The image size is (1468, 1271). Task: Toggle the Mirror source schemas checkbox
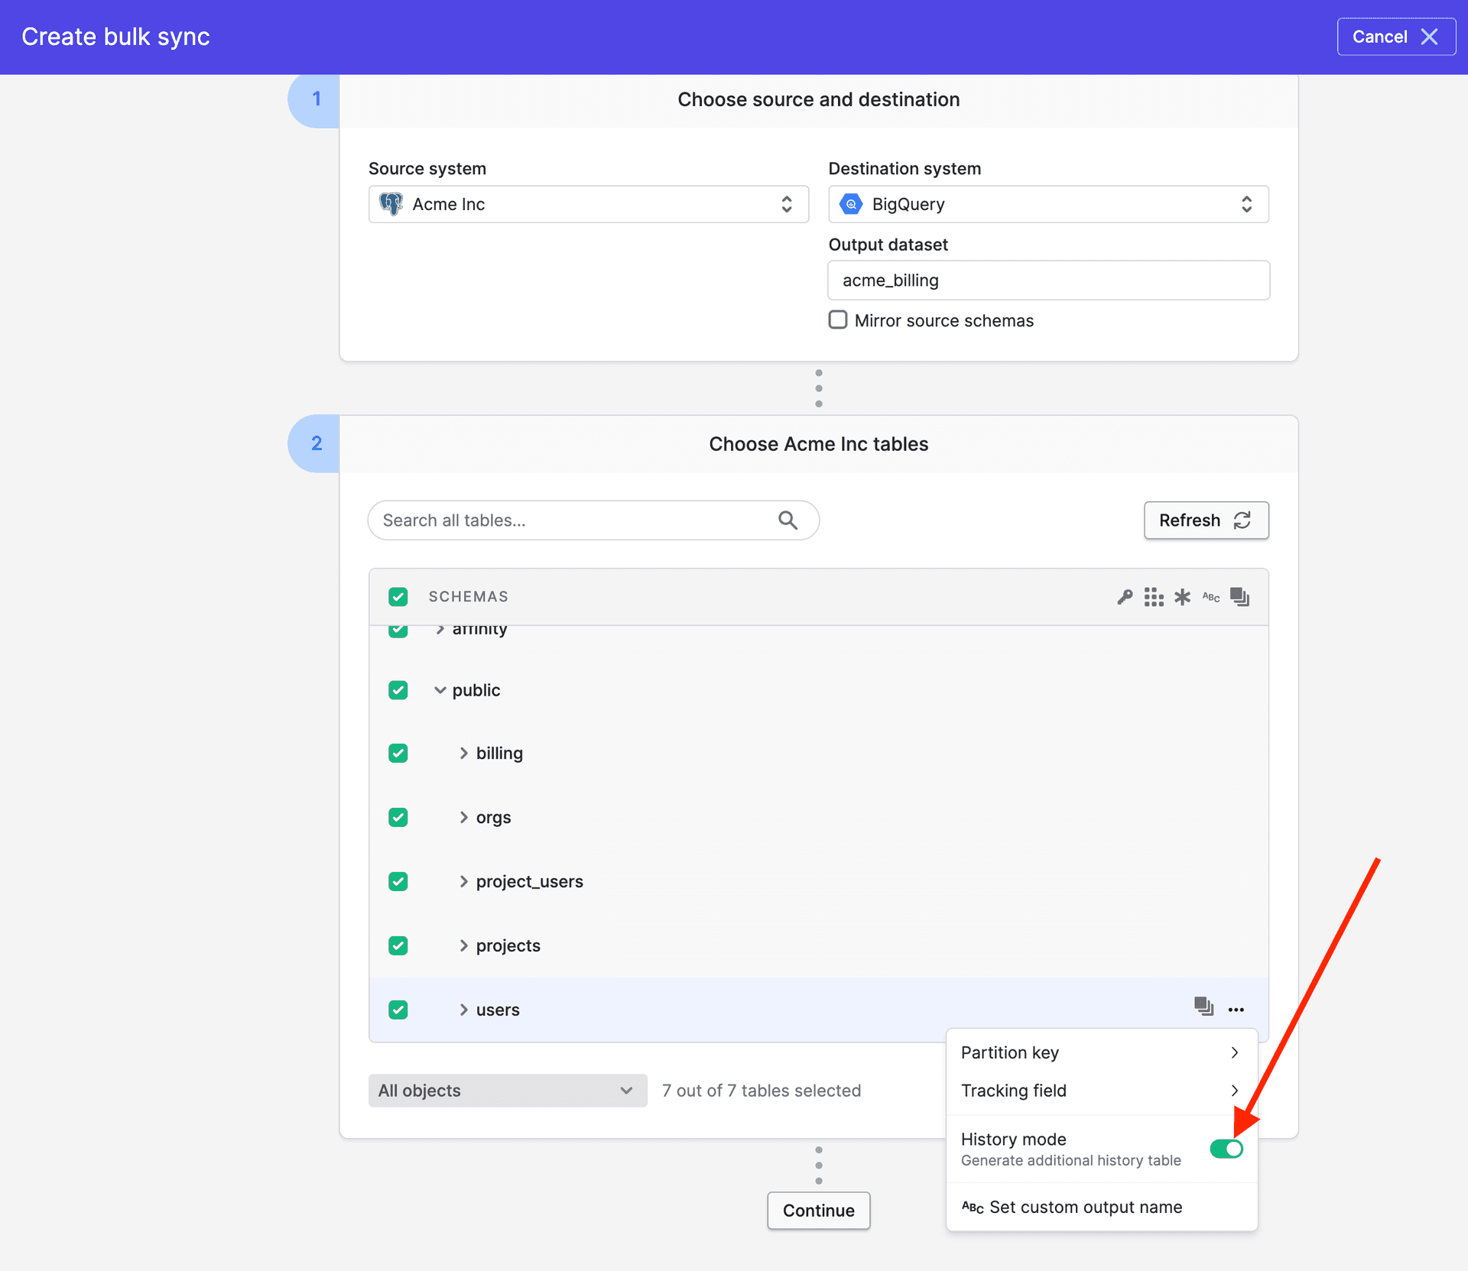(838, 319)
